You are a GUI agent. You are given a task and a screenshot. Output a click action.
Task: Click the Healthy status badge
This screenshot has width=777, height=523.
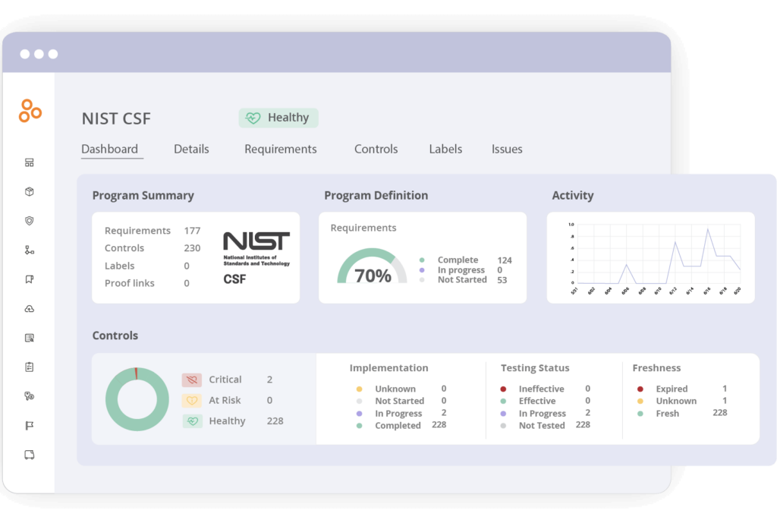278,117
